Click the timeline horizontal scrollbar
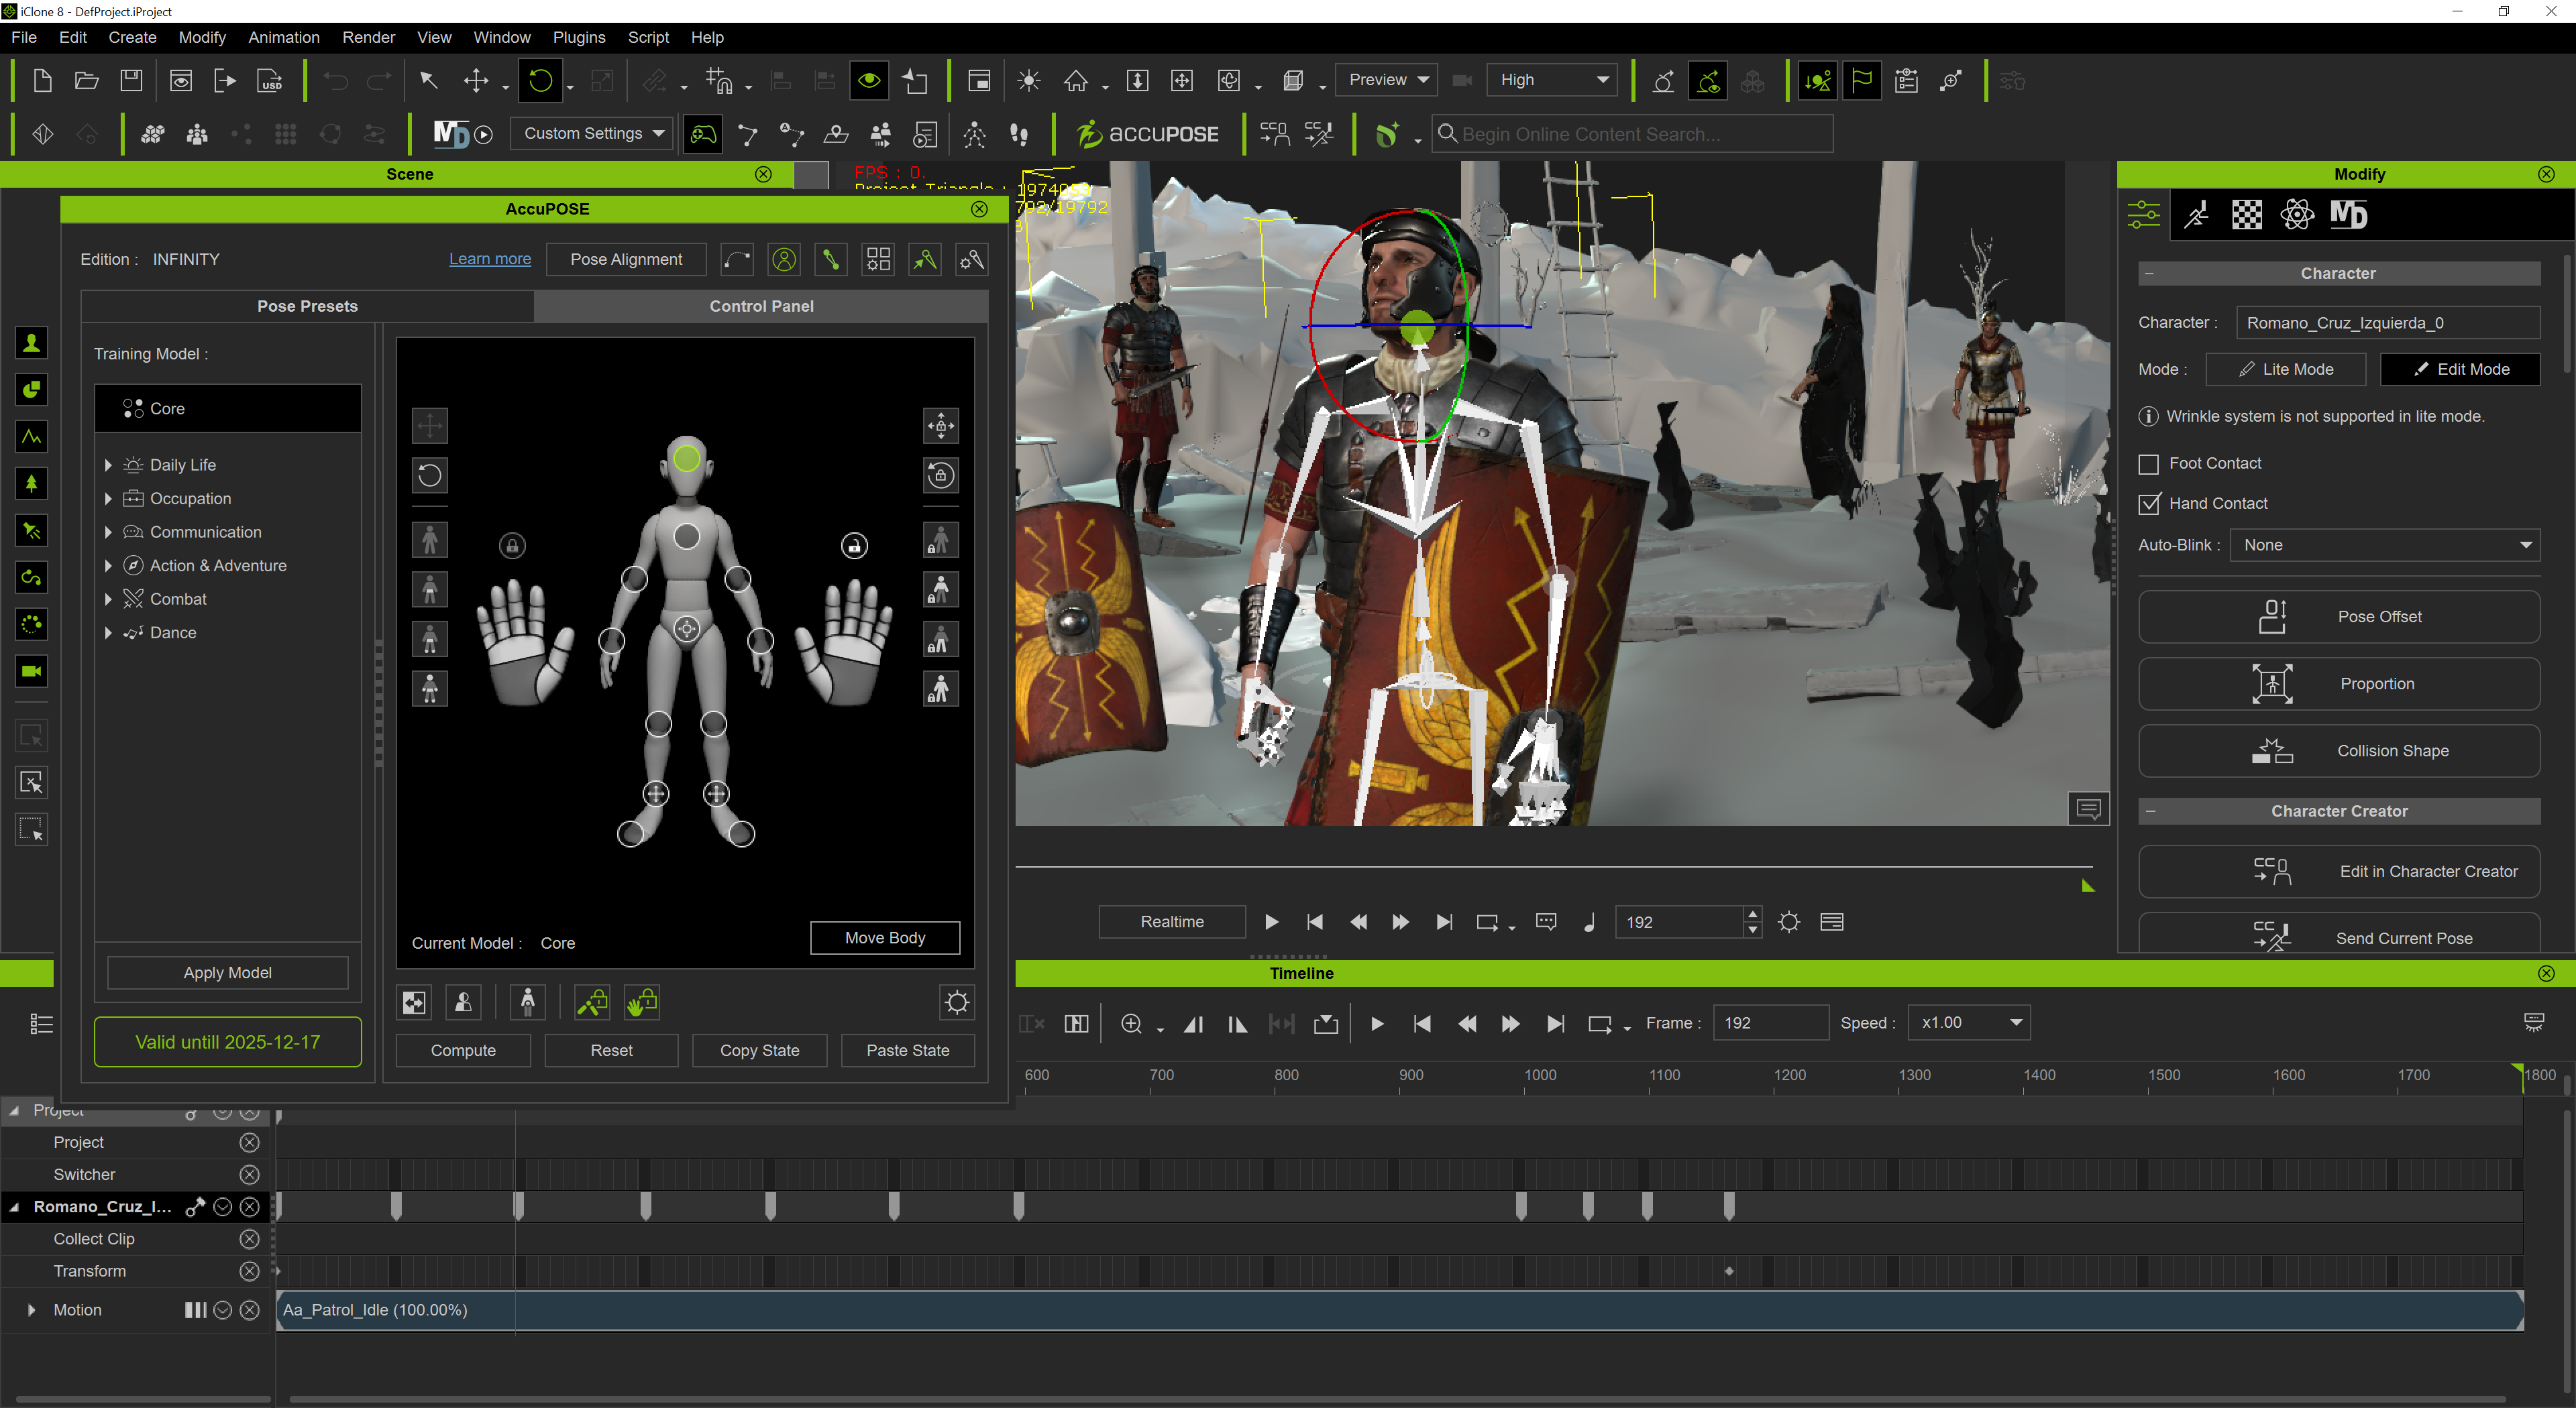 [x=1397, y=1399]
